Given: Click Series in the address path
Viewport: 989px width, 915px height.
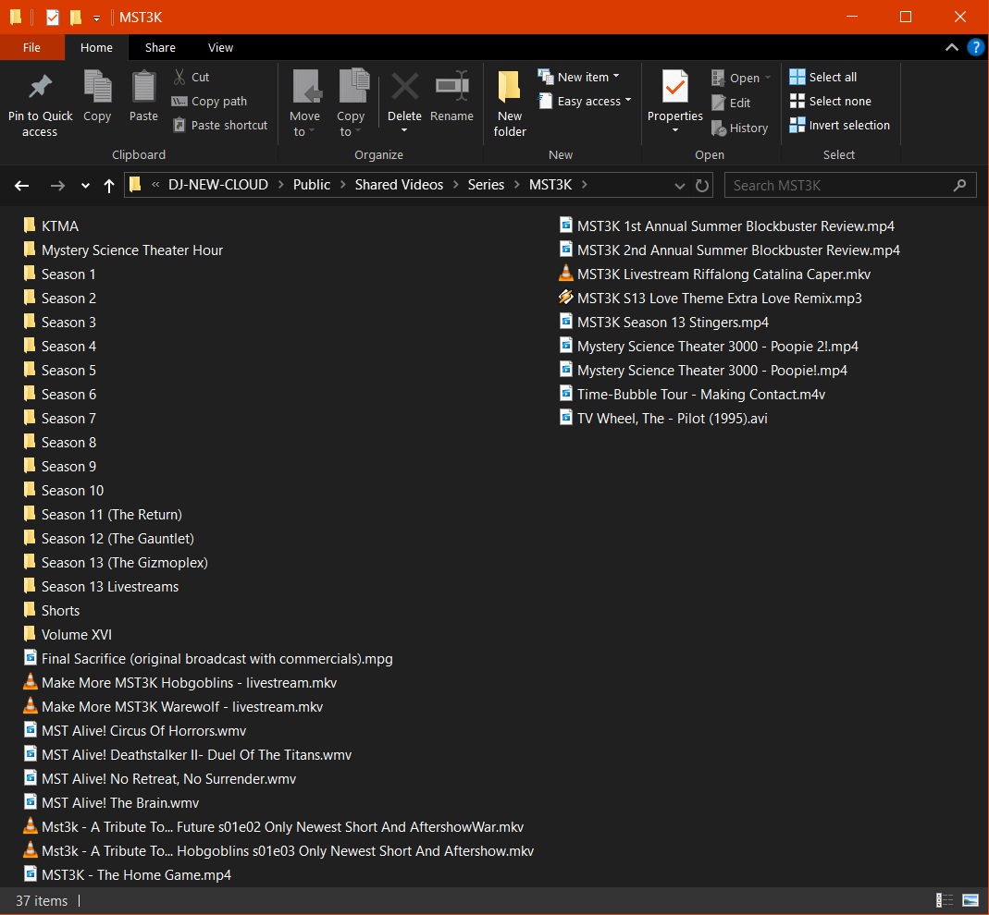Looking at the screenshot, I should [486, 185].
